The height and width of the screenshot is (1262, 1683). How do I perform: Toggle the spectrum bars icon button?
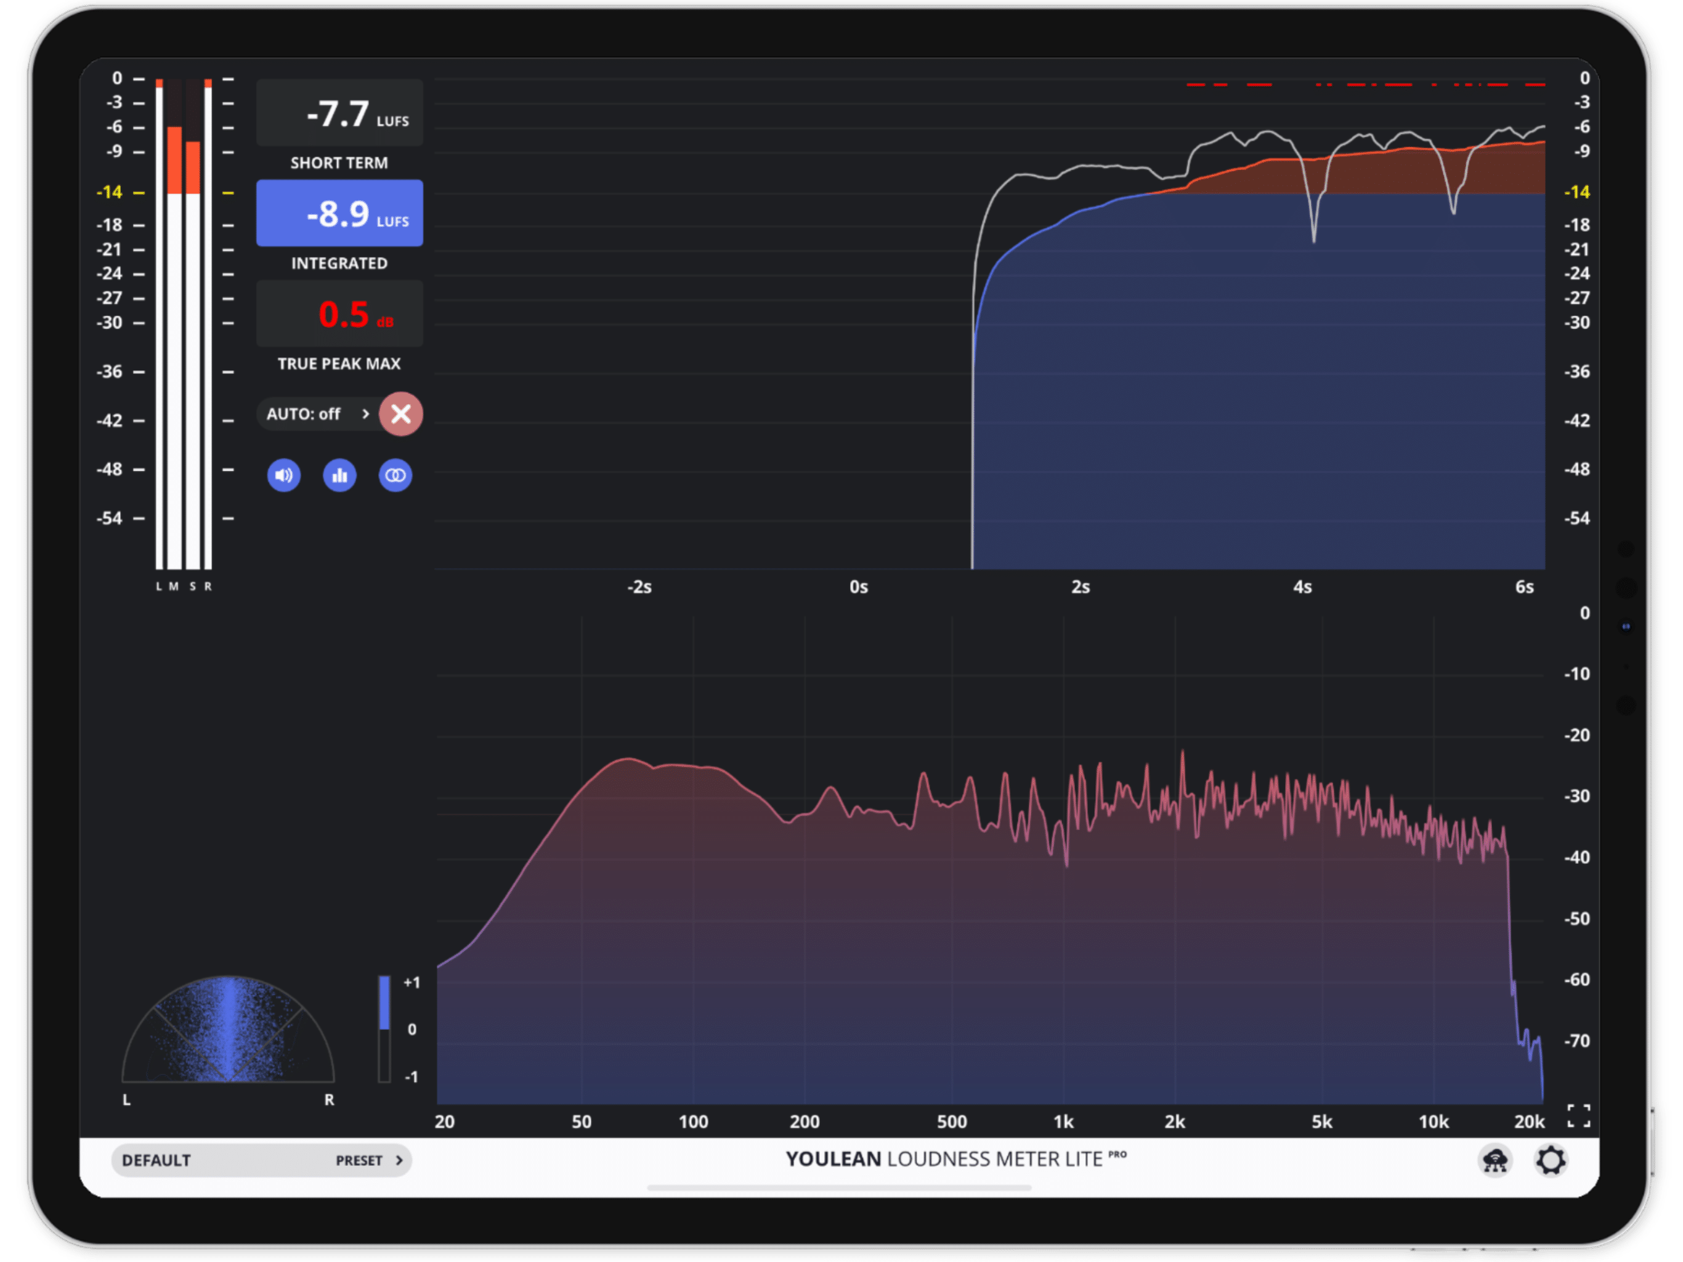[x=339, y=476]
